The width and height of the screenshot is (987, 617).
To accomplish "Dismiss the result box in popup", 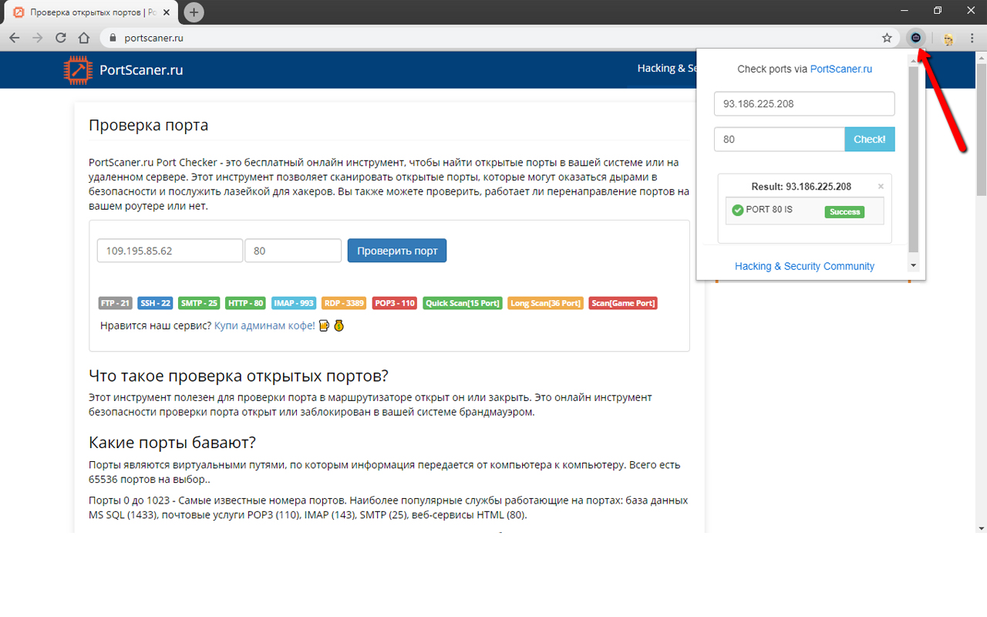I will pyautogui.click(x=881, y=187).
